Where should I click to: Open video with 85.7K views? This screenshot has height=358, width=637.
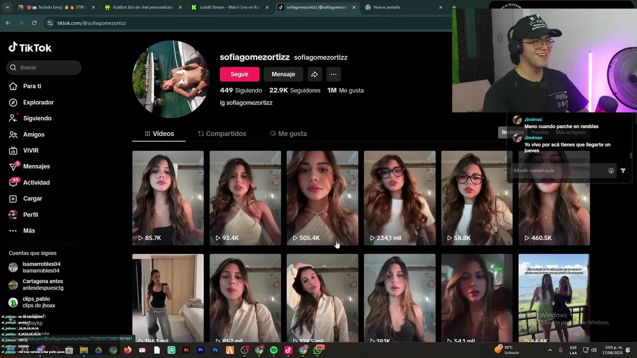pos(168,198)
